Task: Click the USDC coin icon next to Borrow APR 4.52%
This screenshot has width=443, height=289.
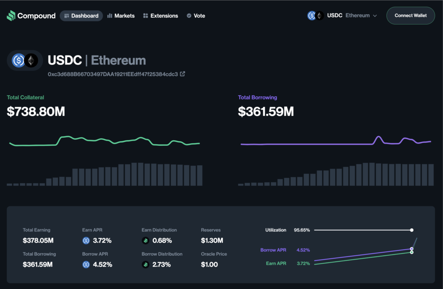Action: 86,264
